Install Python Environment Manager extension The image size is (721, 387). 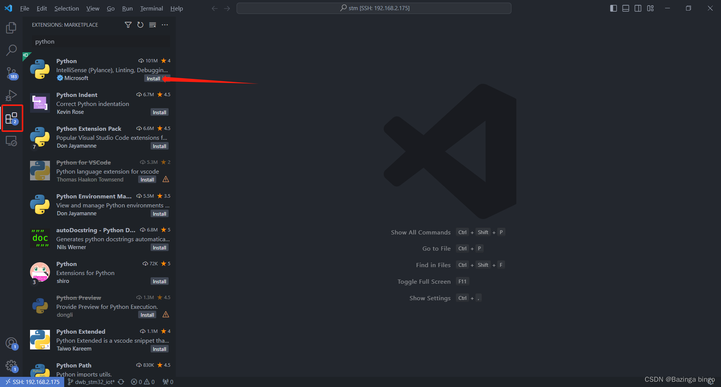160,214
